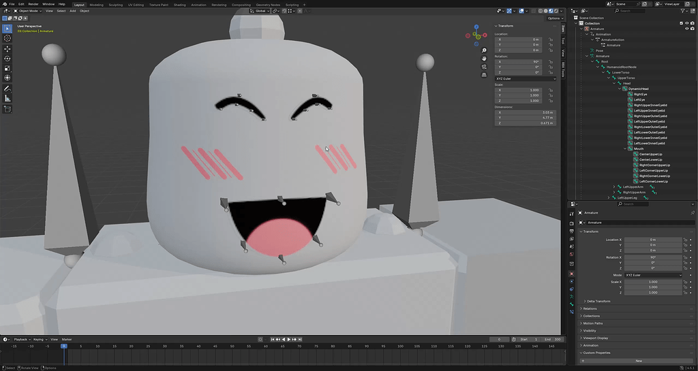The width and height of the screenshot is (698, 371).
Task: Select the Add Cube tool
Action: tap(7, 110)
